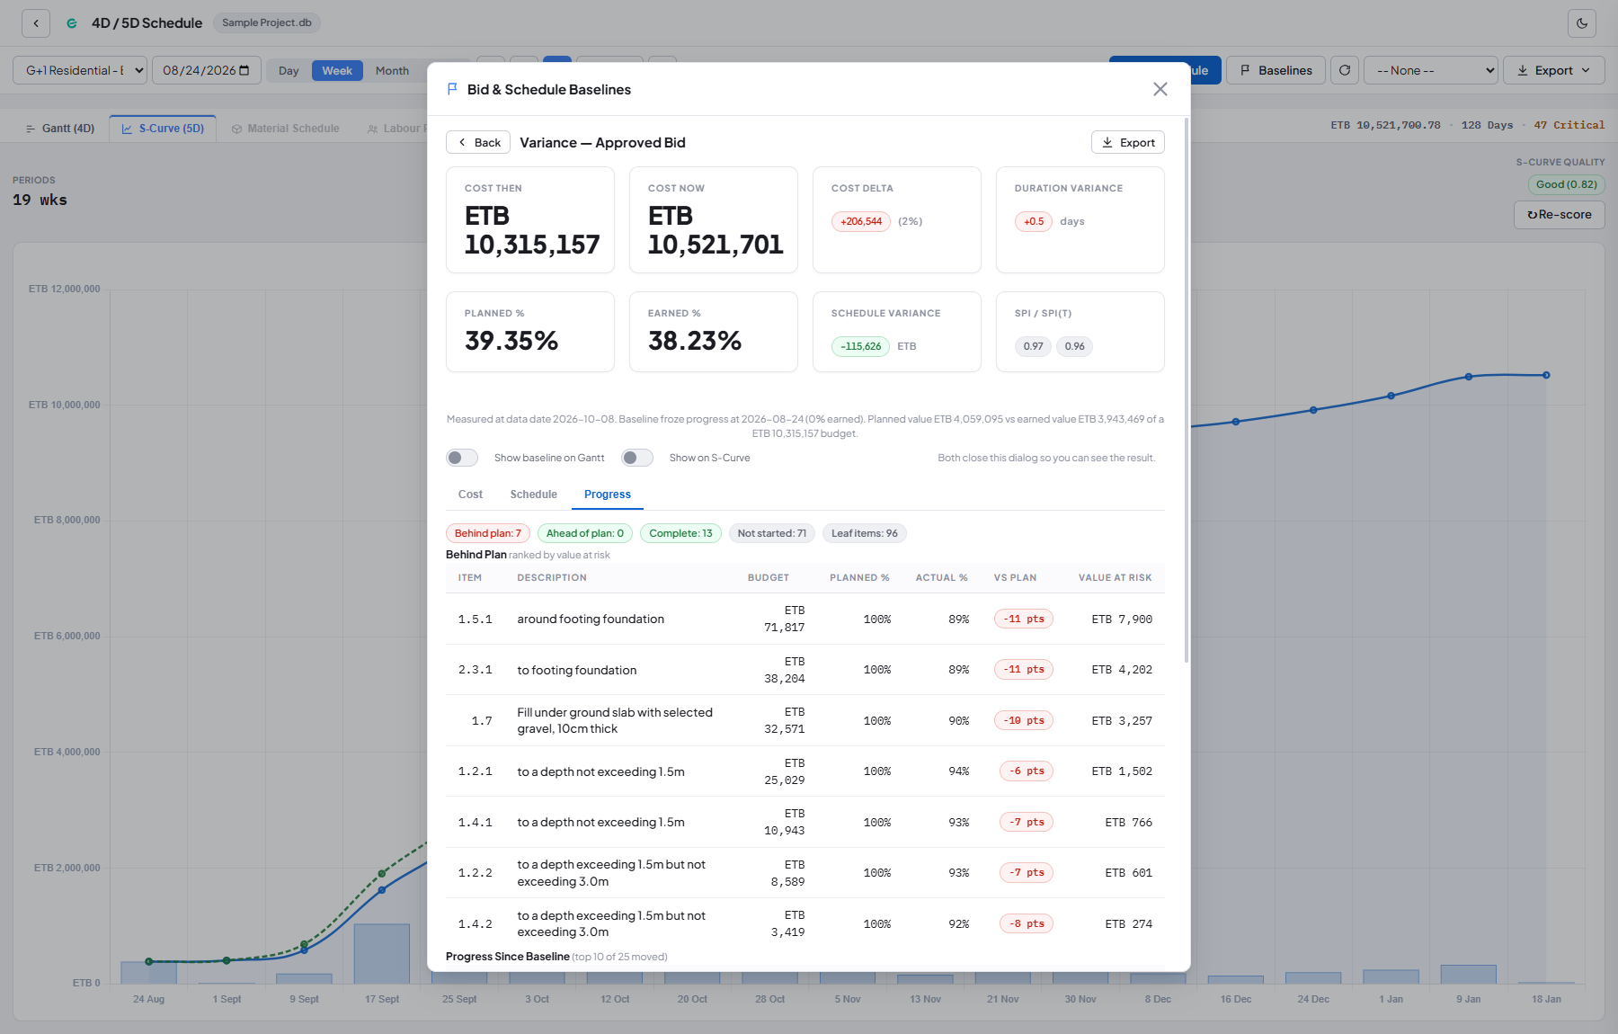Click the '-6 pts' badge for 1.2.1
Viewport: 1618px width, 1034px height.
pyautogui.click(x=1027, y=771)
